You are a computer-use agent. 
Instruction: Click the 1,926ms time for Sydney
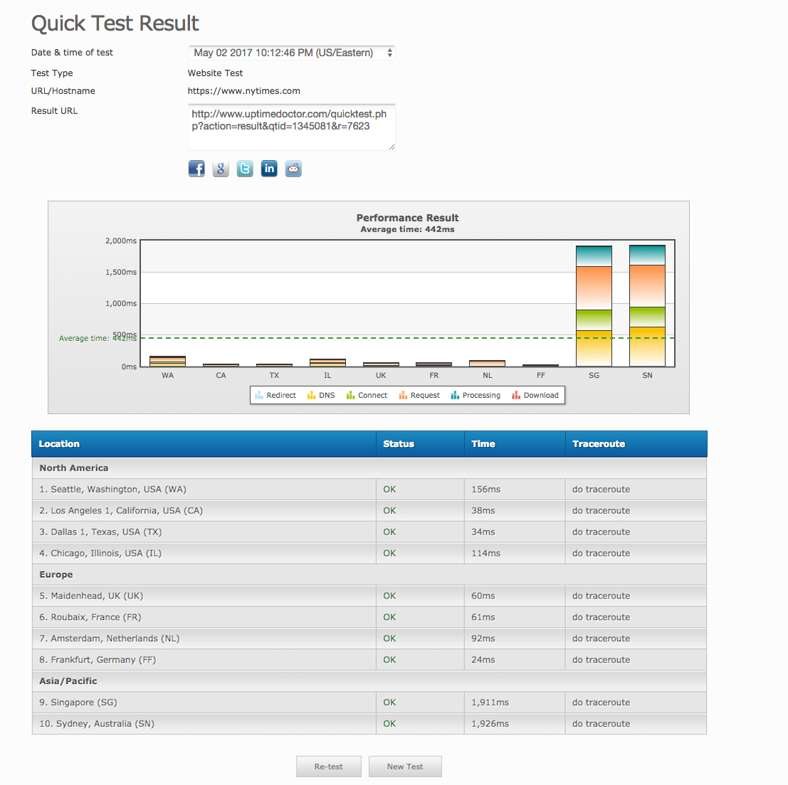(x=490, y=724)
